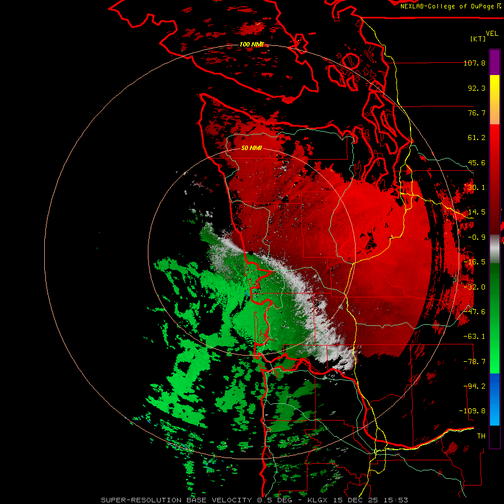504x504 pixels.
Task: Click the [KT] units label
Action: click(x=478, y=39)
